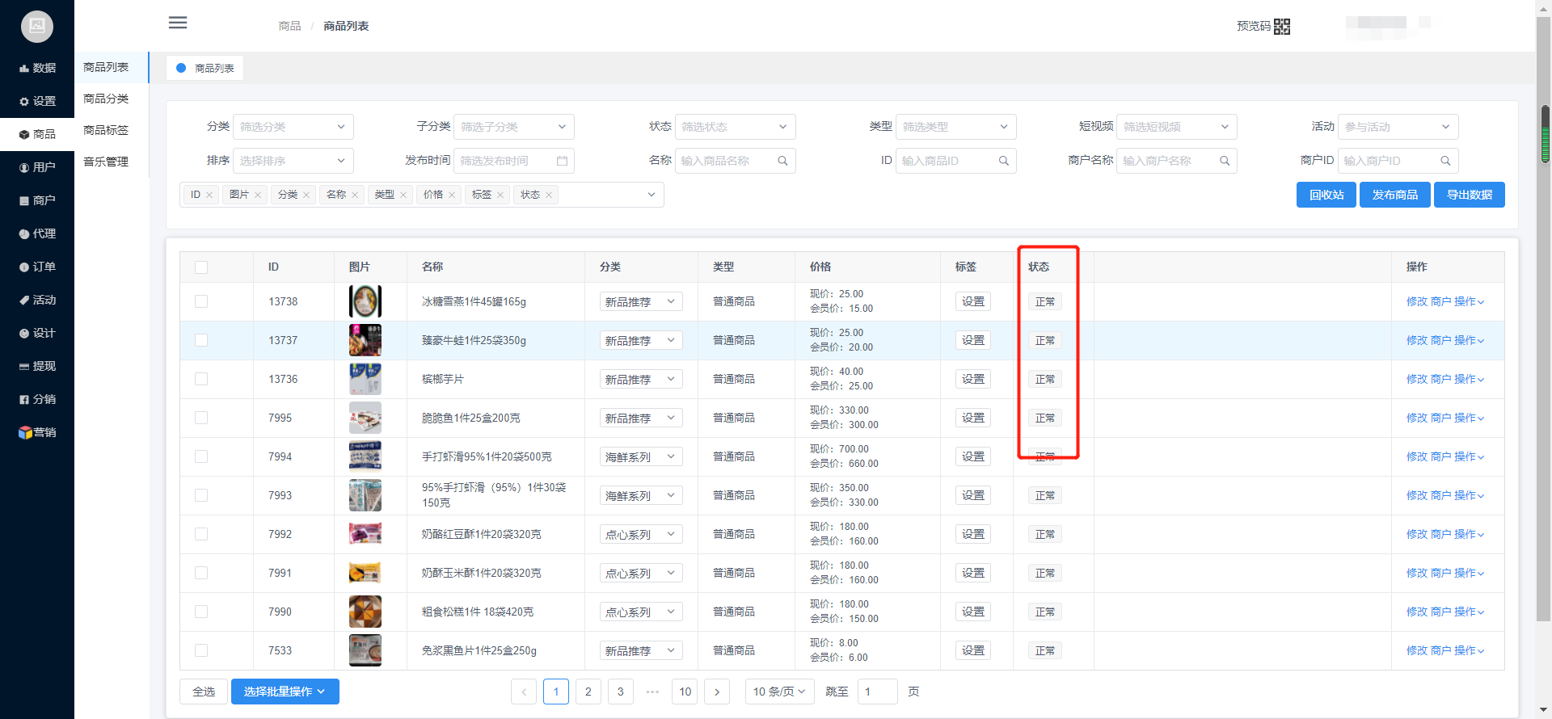1552x719 pixels.
Task: Expand the 选择批量操作 dropdown
Action: [x=285, y=692]
